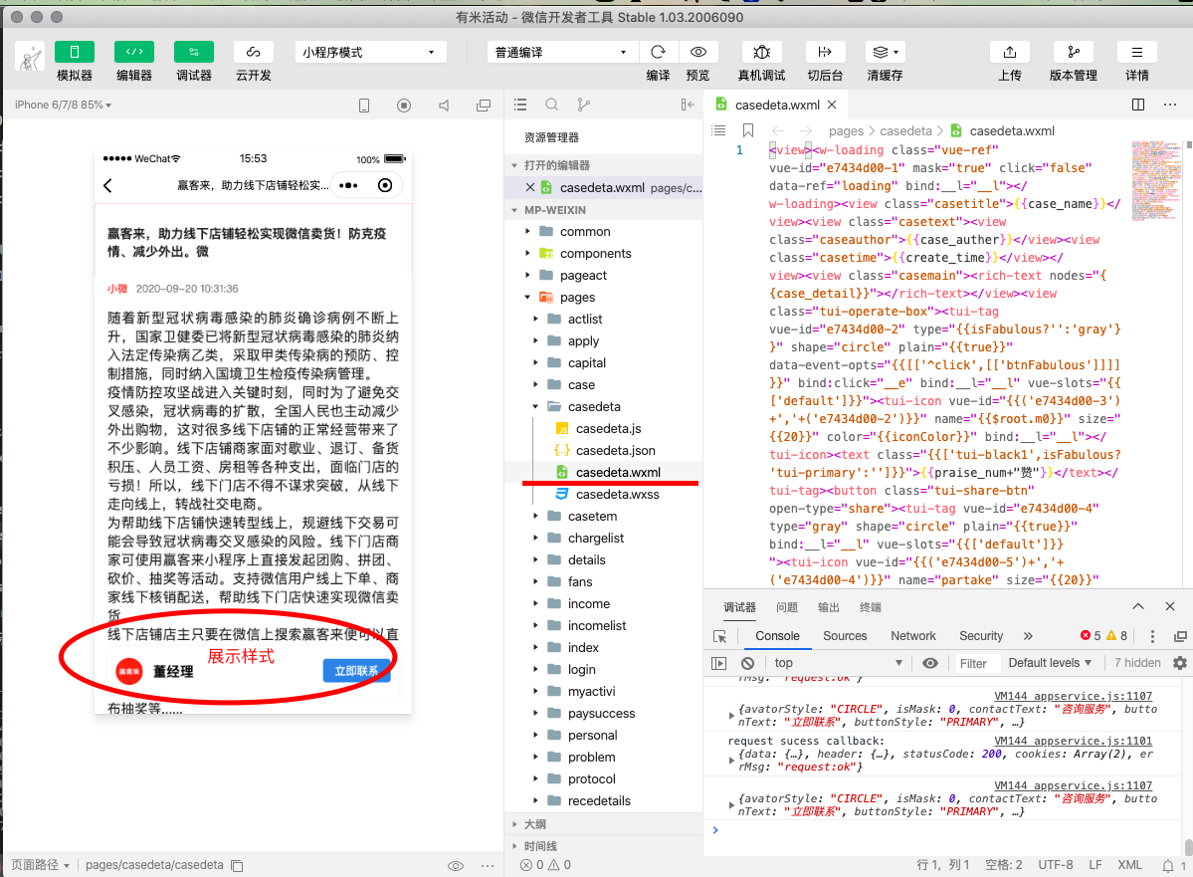Click the simulator record icon

click(404, 106)
